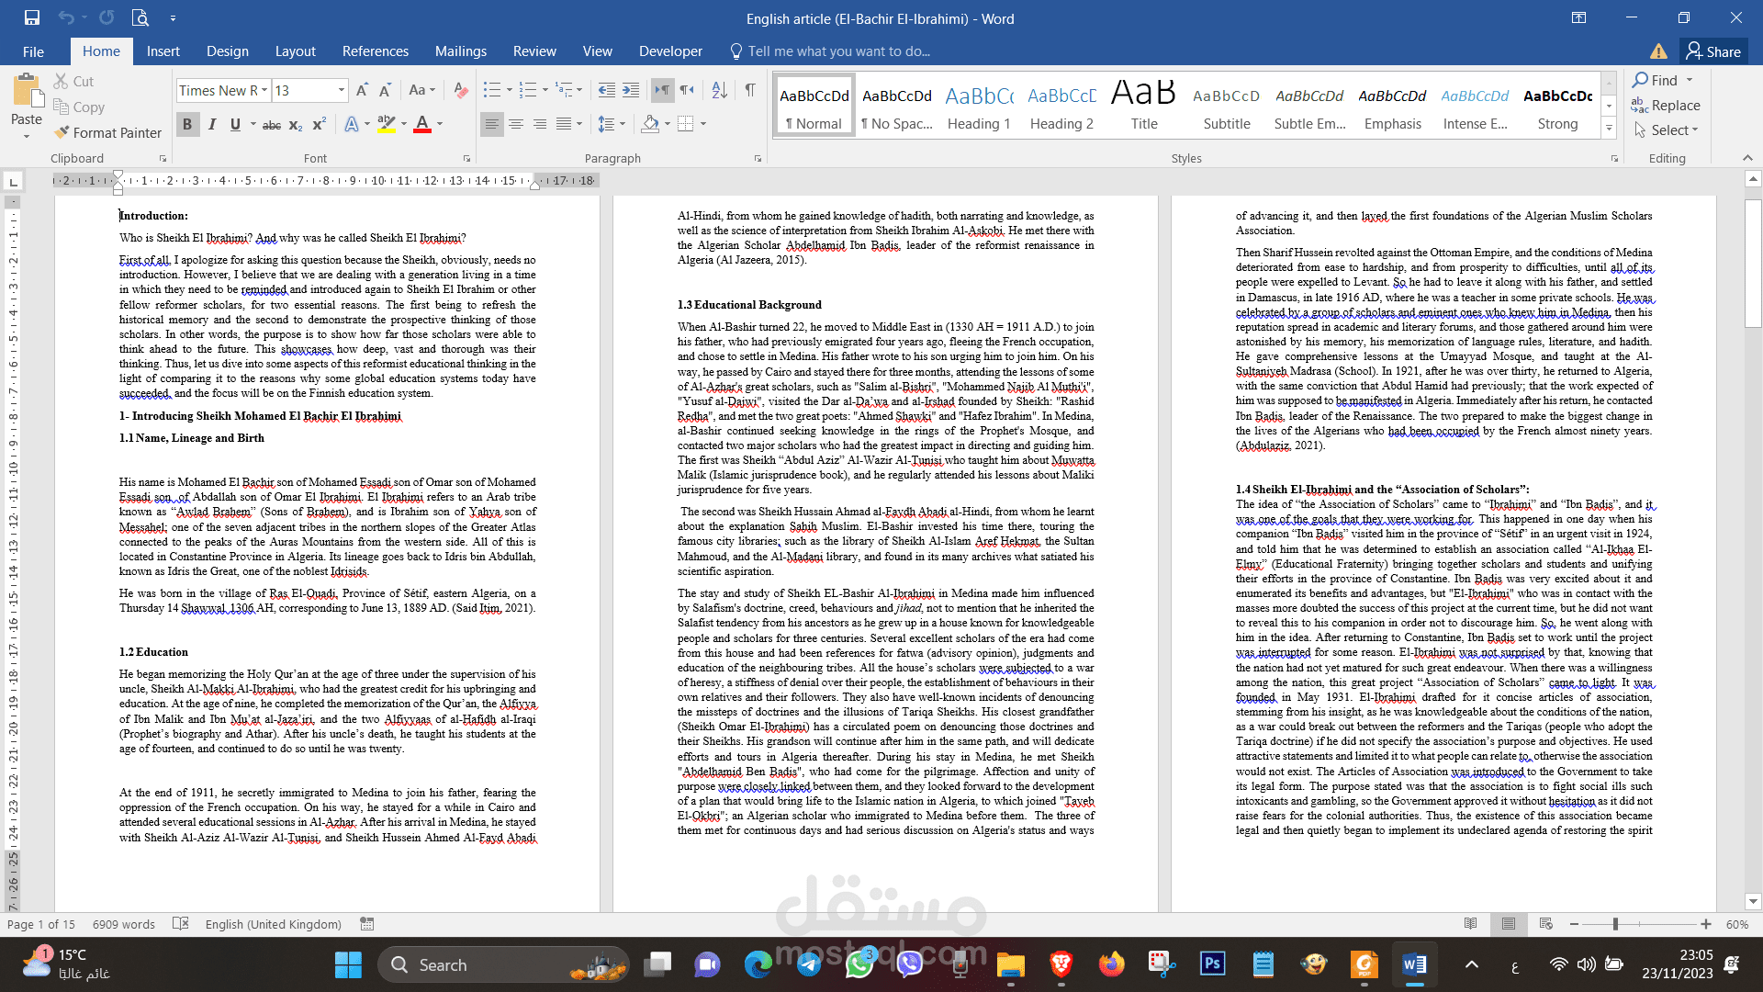Increase the font size with Grow Font
Viewport: 1763px width, 992px height.
[362, 90]
